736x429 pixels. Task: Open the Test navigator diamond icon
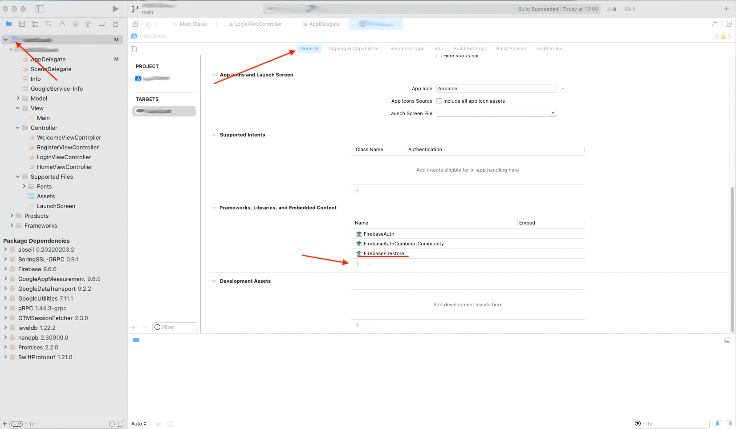[75, 24]
